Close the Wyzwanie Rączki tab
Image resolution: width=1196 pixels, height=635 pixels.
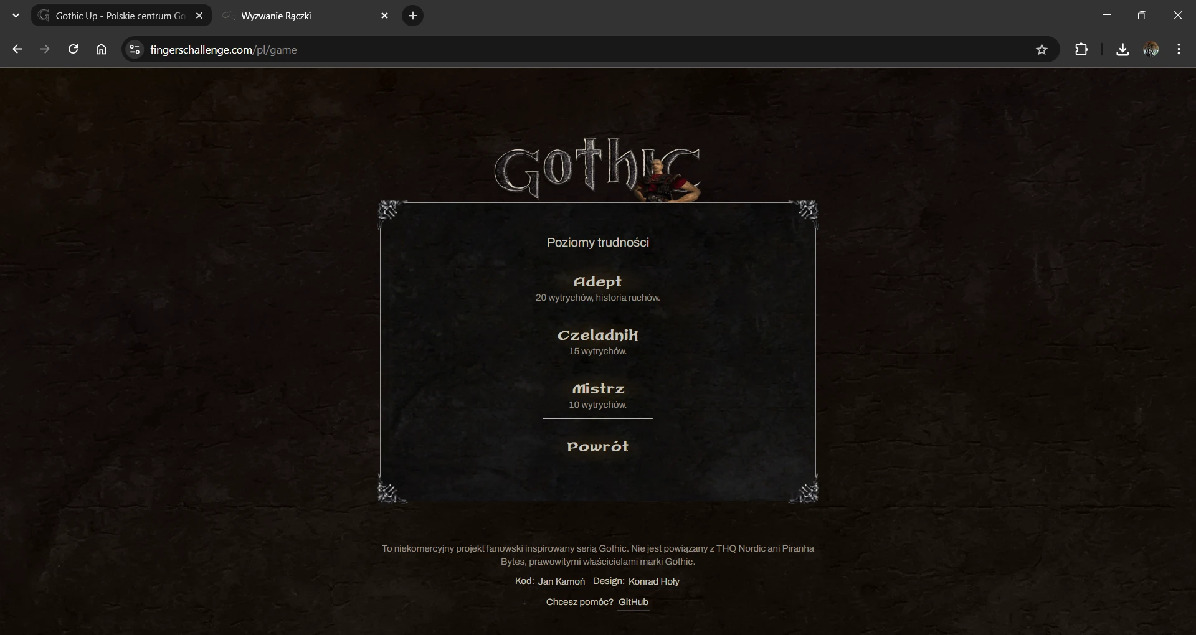click(x=384, y=16)
